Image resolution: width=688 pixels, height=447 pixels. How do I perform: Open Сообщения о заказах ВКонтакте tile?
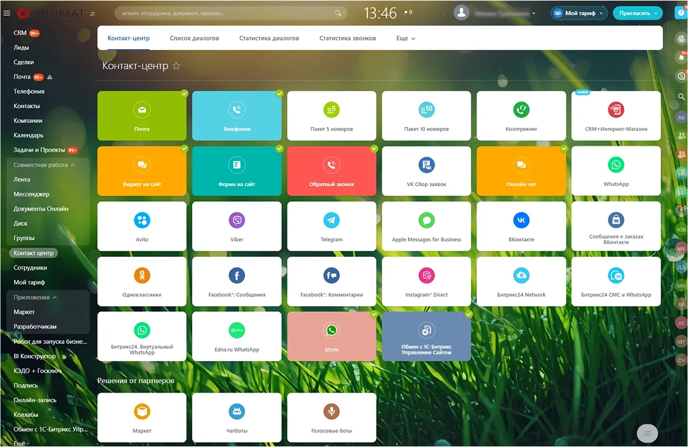coord(616,226)
